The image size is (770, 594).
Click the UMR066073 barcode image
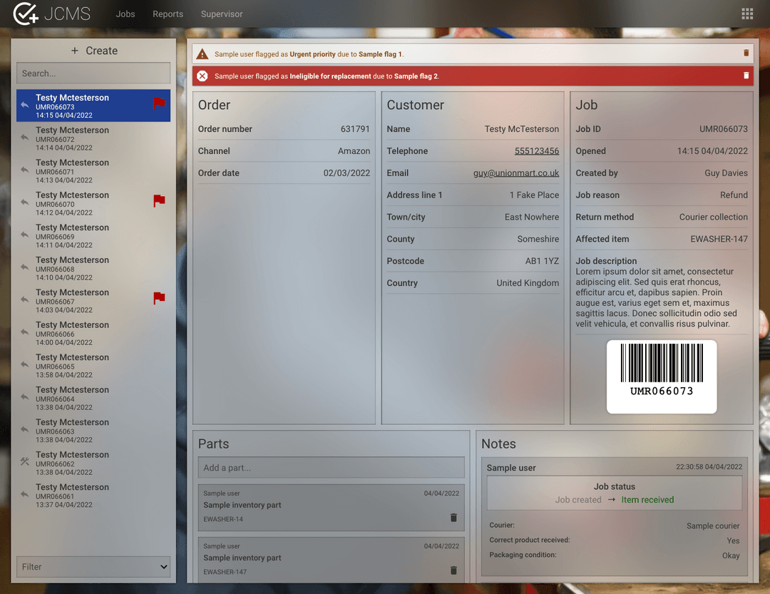(662, 377)
